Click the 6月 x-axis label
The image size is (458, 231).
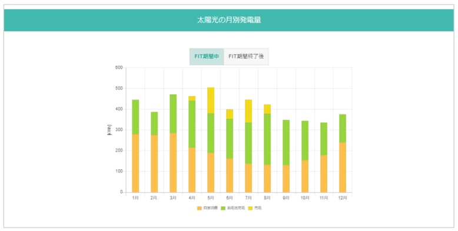pos(230,198)
